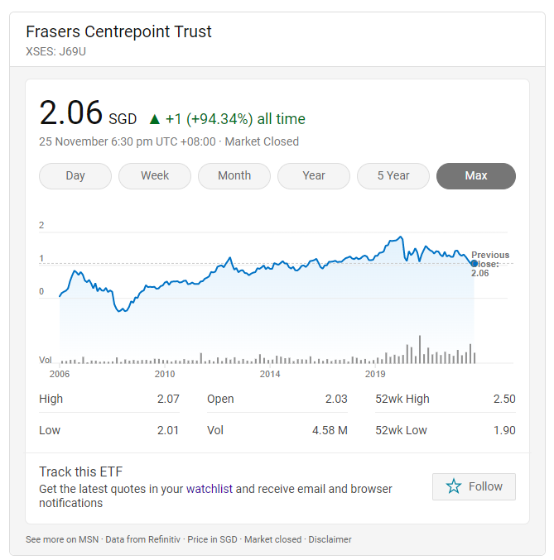Switch chart to Month range

234,175
